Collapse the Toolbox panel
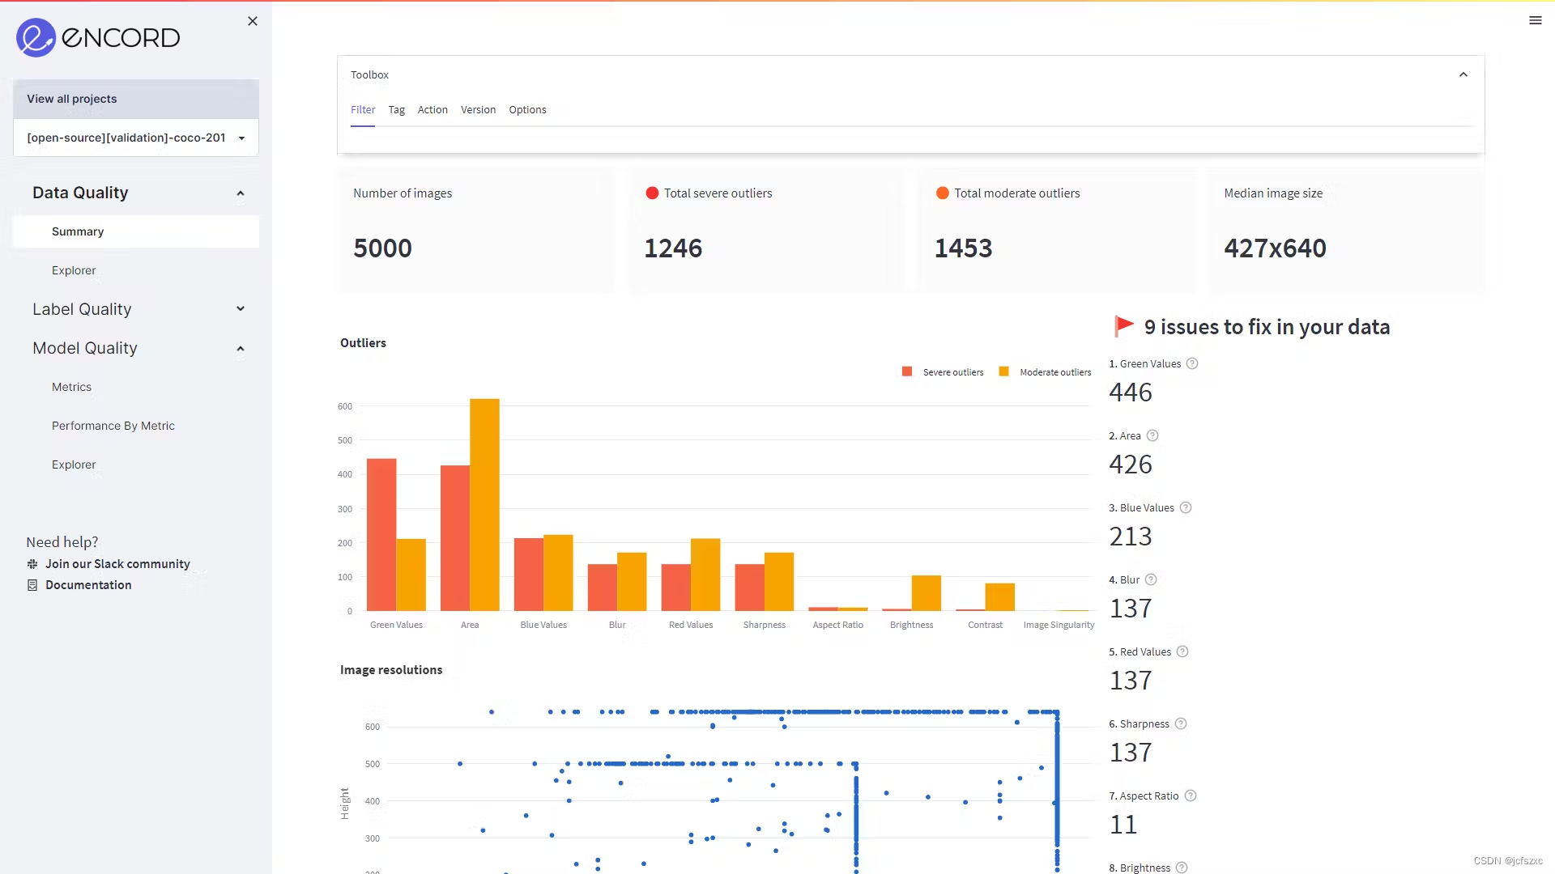The image size is (1555, 874). (1463, 74)
